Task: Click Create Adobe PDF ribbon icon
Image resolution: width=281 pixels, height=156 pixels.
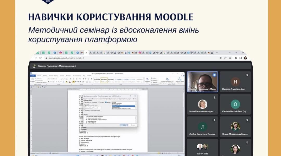Action: click(x=167, y=79)
